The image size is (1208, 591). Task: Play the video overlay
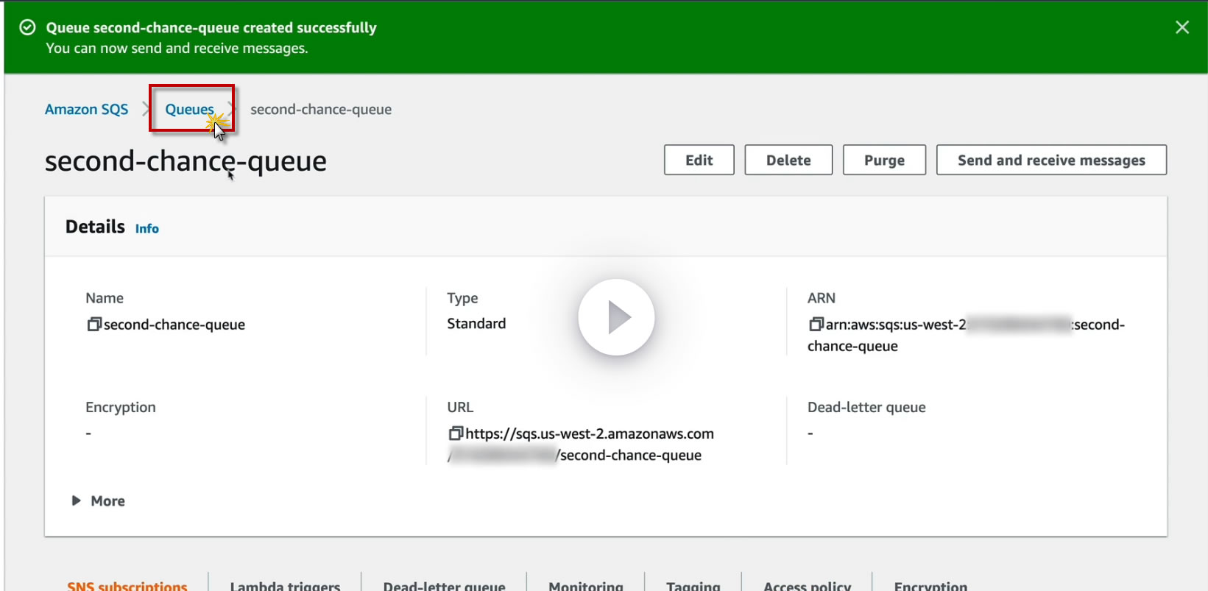click(616, 317)
